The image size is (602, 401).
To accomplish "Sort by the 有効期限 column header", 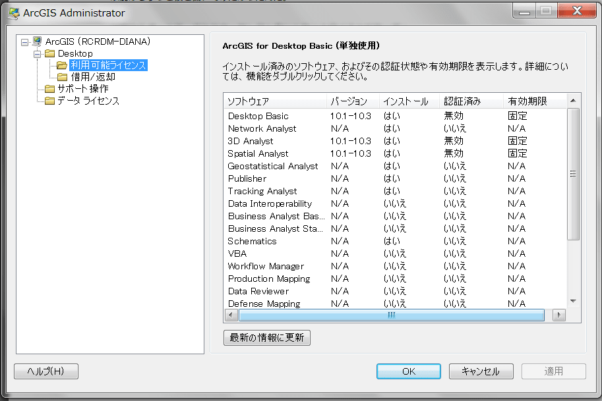I will coord(535,101).
